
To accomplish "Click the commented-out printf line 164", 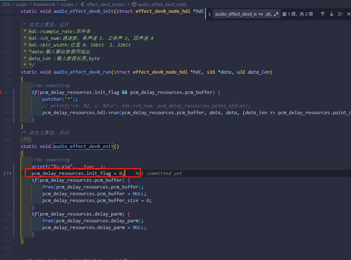I will tap(146, 106).
